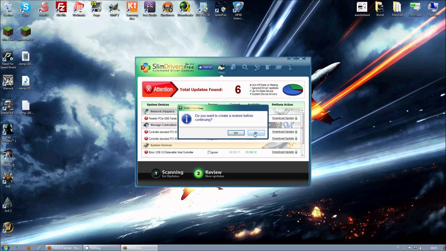Viewport: 446px width, 251px height.
Task: Click the Perform Action column header
Action: point(282,105)
